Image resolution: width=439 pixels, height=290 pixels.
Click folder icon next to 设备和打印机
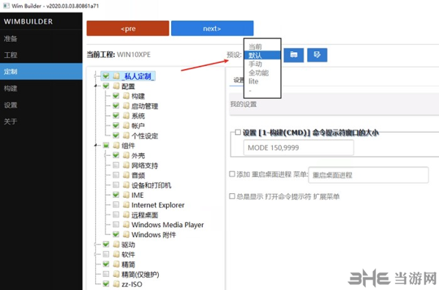pos(127,185)
